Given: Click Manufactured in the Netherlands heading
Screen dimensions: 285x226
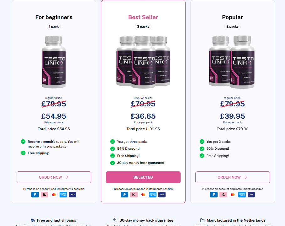Looking at the screenshot, I should point(236,220).
